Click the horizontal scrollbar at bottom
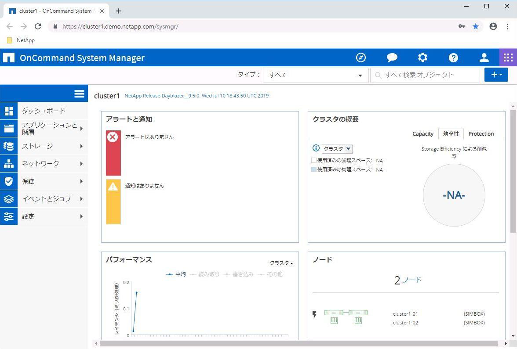This screenshot has width=517, height=349. tap(299, 344)
